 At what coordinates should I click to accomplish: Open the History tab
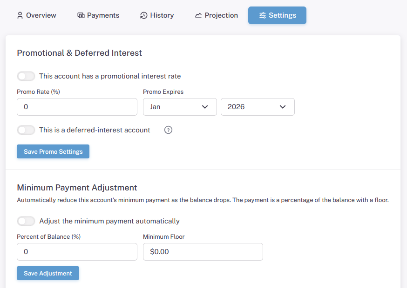click(x=157, y=15)
